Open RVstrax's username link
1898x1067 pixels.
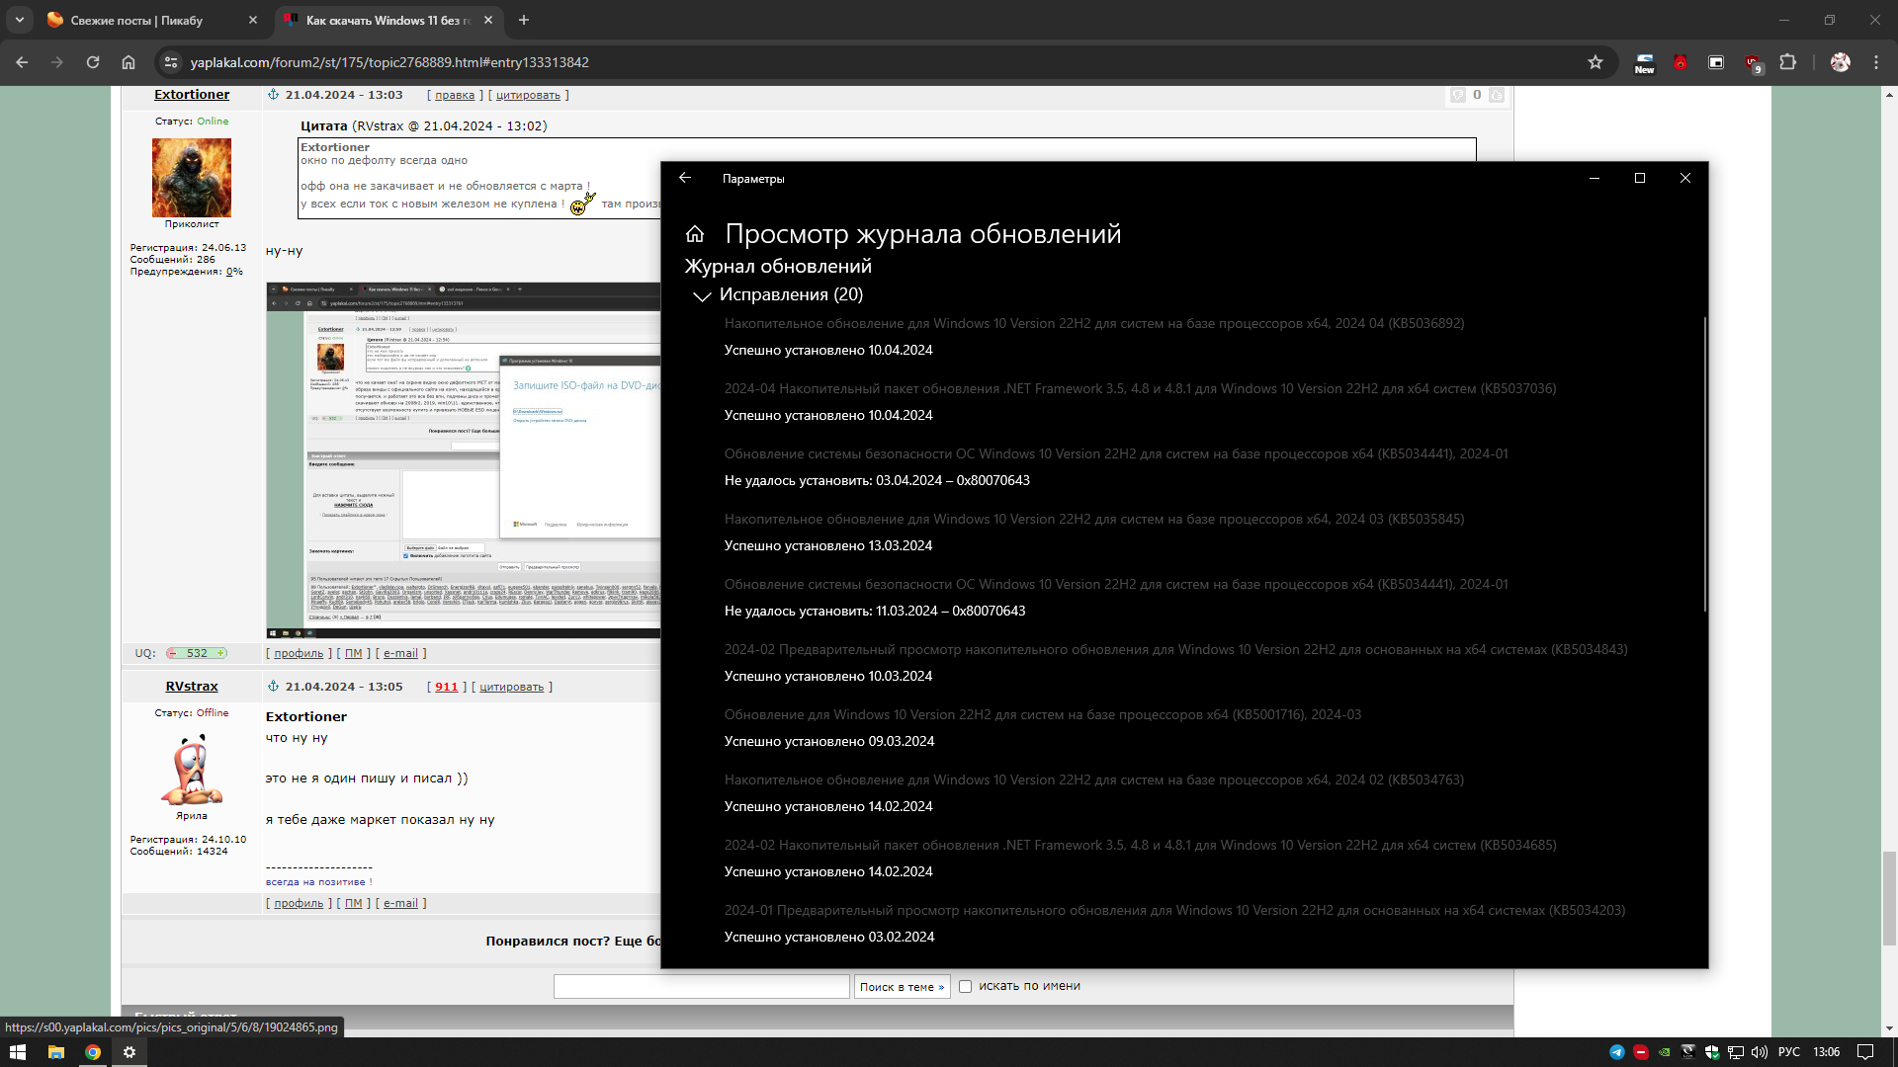(x=192, y=687)
